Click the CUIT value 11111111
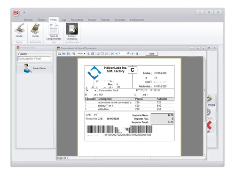The image size is (235, 175). 155,90
